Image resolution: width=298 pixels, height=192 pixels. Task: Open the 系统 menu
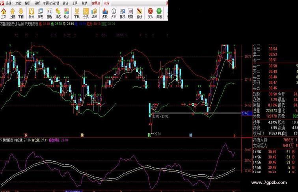[9, 3]
